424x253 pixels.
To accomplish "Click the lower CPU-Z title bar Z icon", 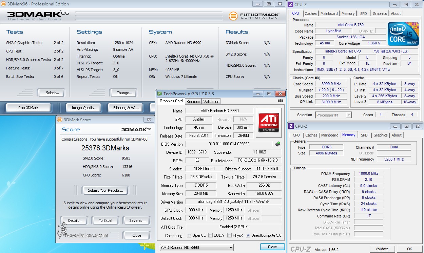I will click(x=291, y=126).
